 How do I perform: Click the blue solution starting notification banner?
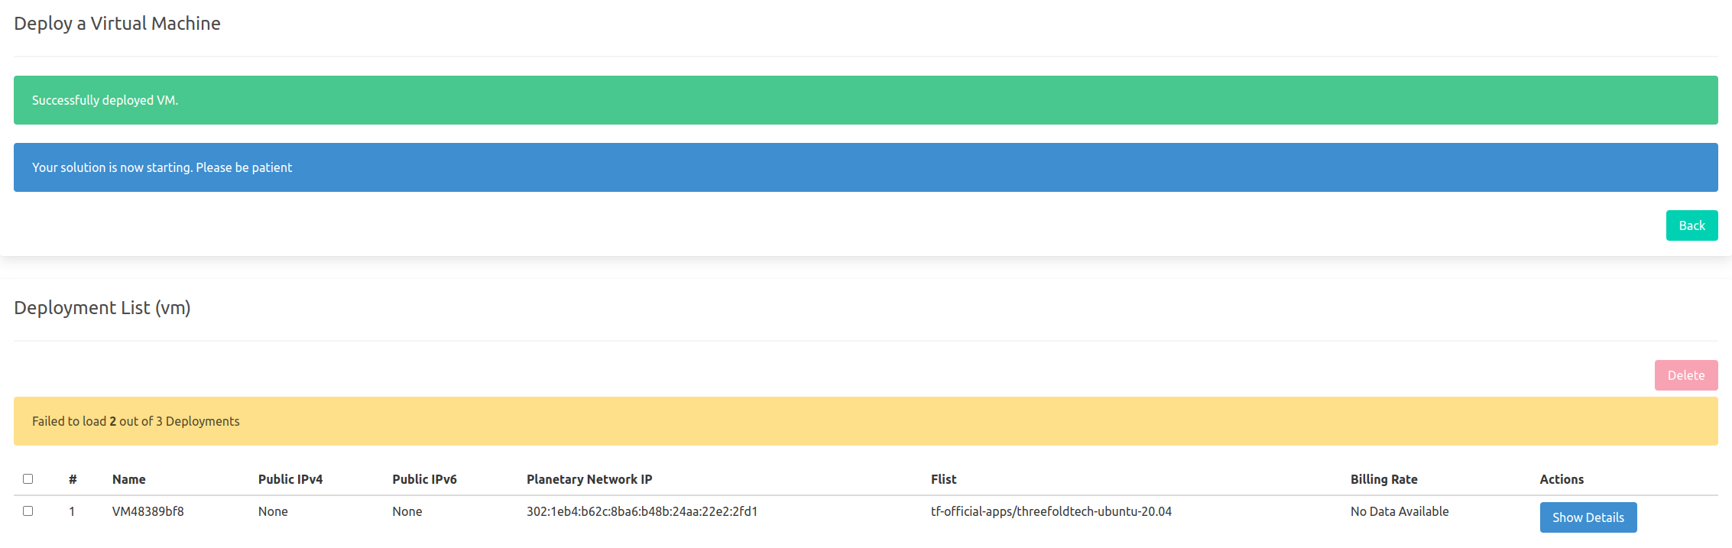pos(864,167)
